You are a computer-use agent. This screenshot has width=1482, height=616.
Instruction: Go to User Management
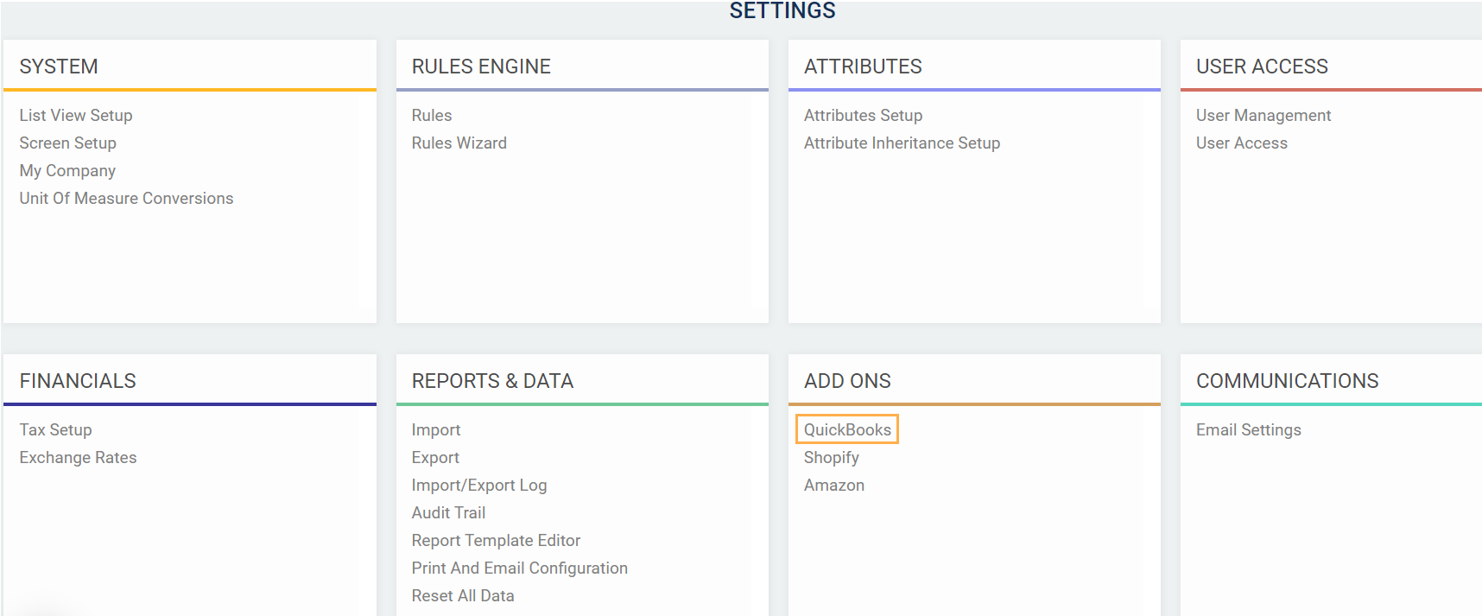coord(1263,115)
